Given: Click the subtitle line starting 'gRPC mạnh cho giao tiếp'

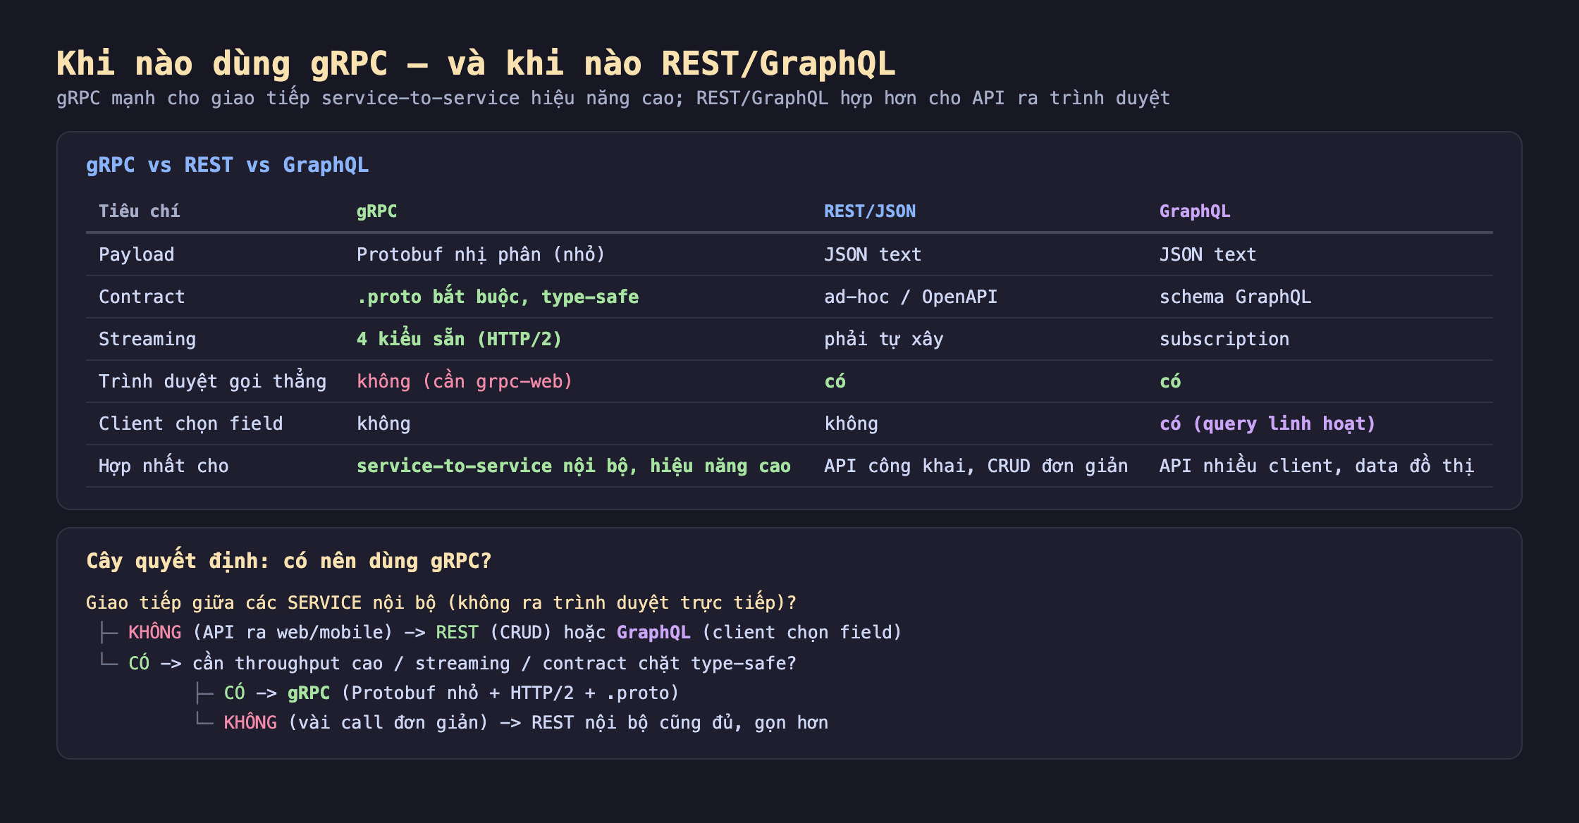Looking at the screenshot, I should [613, 98].
